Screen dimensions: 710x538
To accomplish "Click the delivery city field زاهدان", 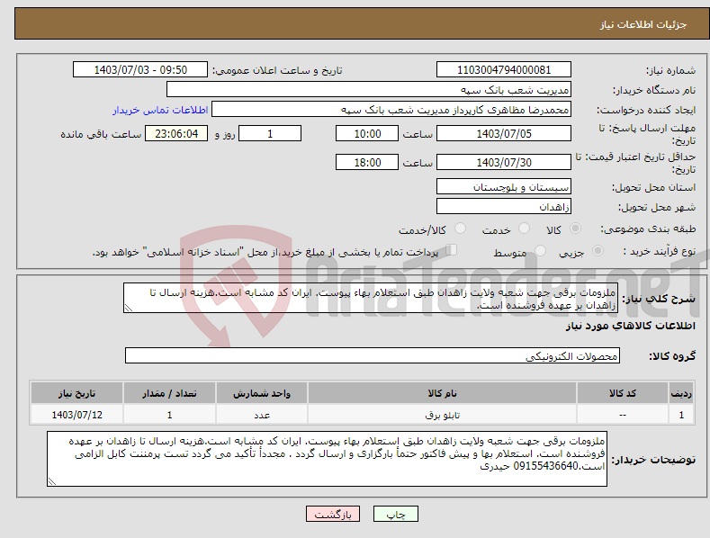I will tap(504, 207).
